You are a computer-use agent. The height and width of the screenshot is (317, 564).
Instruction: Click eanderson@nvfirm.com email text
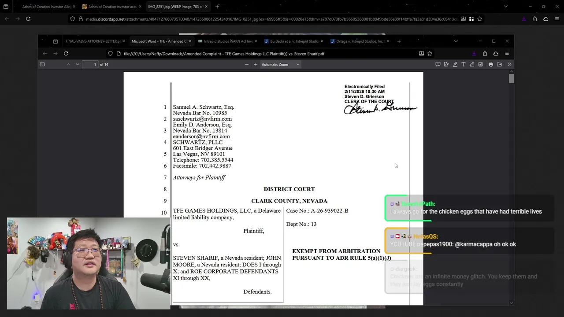point(201,136)
